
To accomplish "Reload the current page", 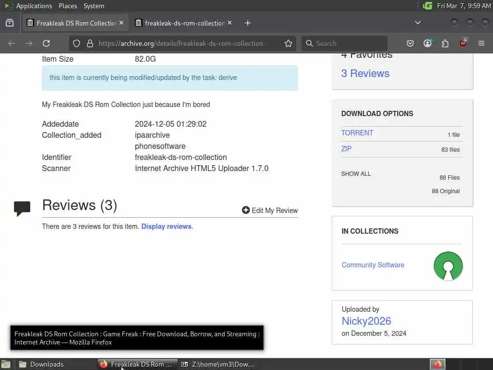I will coord(46,43).
